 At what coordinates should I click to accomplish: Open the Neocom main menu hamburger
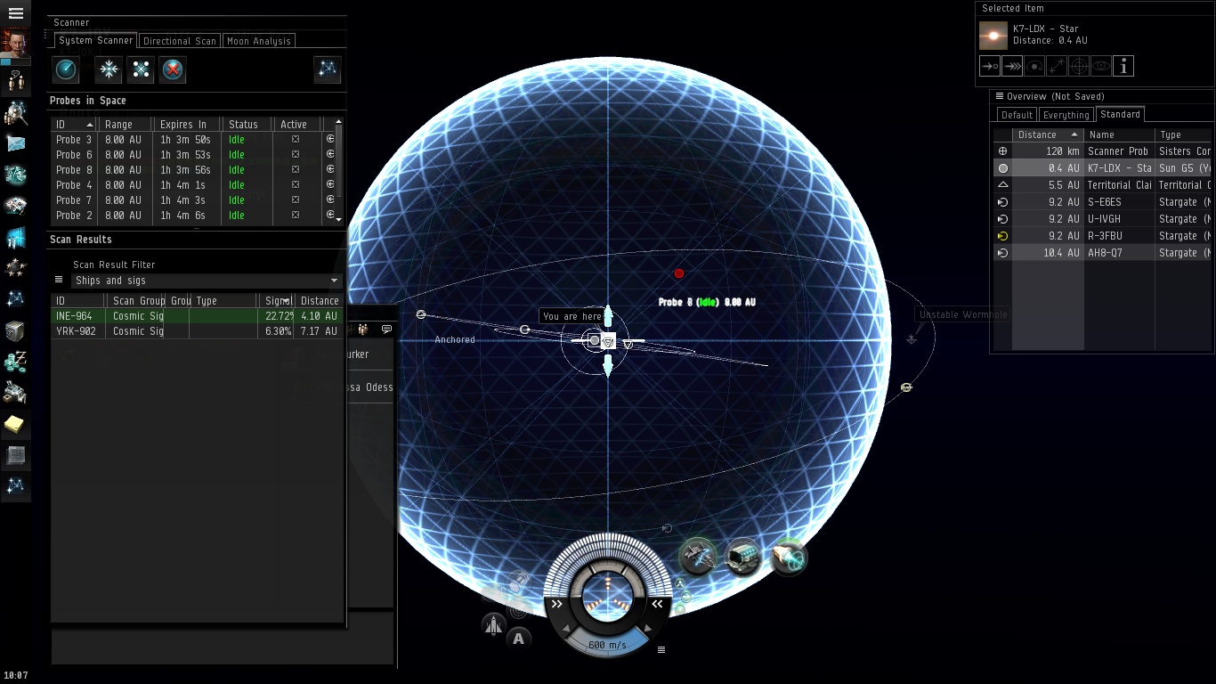[15, 13]
